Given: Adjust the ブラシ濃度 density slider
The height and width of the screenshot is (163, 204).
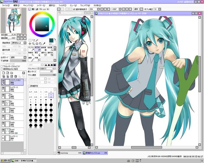Looking at the screenshot, I should (x=48, y=75).
